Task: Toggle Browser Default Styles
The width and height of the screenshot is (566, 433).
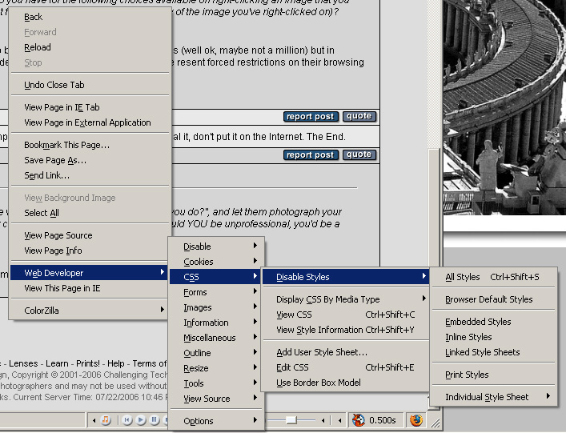Action: (x=493, y=299)
